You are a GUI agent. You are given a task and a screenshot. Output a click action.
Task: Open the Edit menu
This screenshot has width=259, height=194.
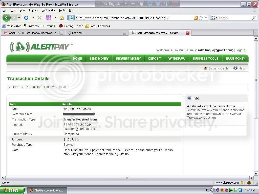[x=13, y=10]
